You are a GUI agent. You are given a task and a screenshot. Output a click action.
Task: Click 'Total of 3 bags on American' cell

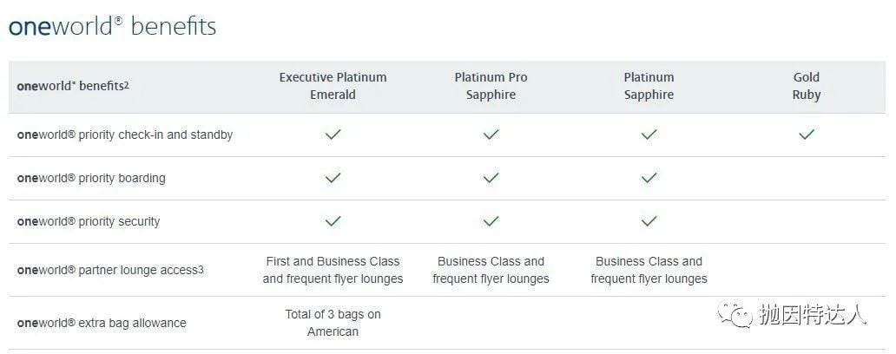(x=333, y=323)
